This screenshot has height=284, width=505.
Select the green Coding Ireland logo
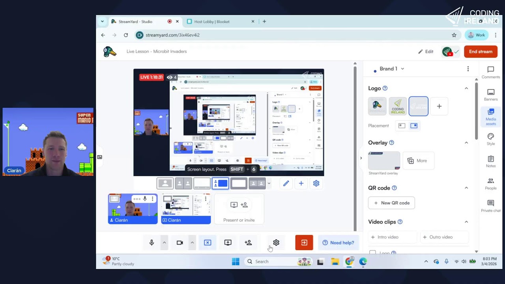point(398,106)
